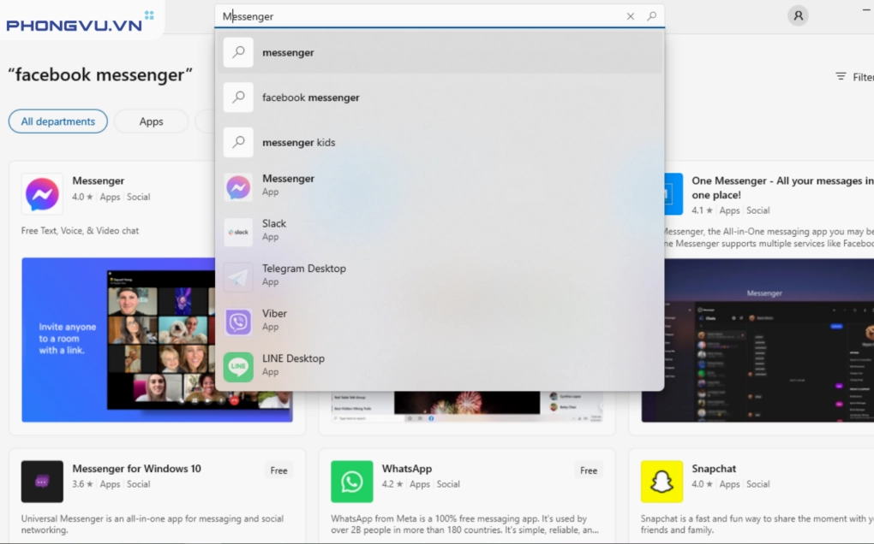Select the 'messenger kids' search suggestion
The image size is (874, 544).
tap(298, 143)
